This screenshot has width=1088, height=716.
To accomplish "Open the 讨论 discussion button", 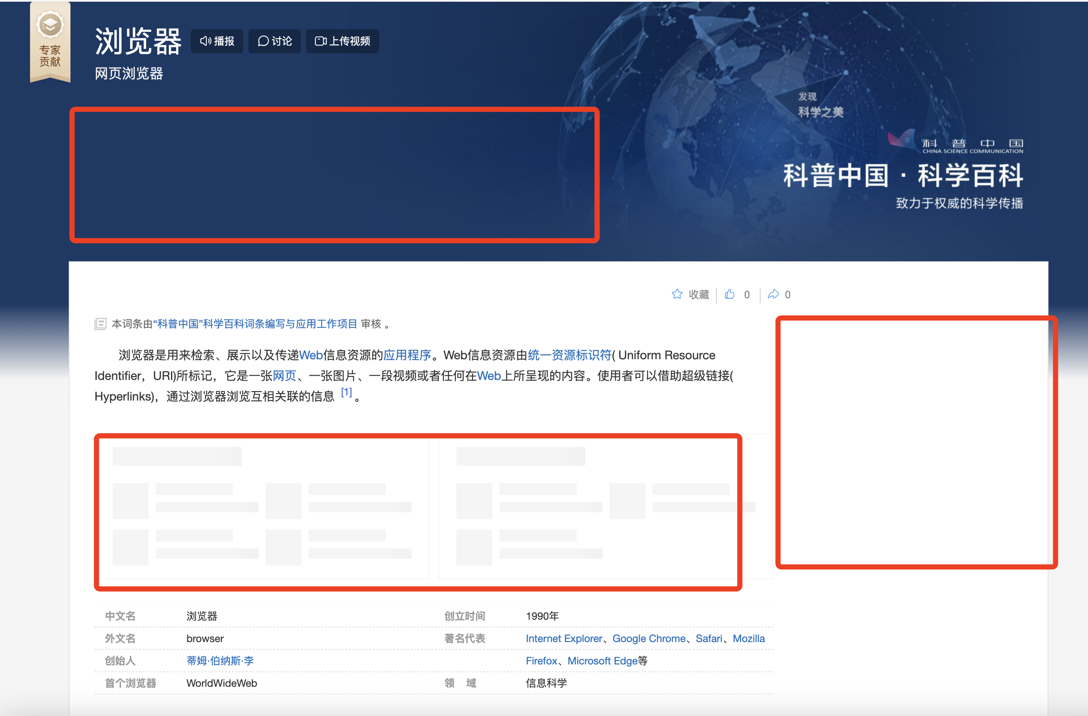I will (274, 41).
